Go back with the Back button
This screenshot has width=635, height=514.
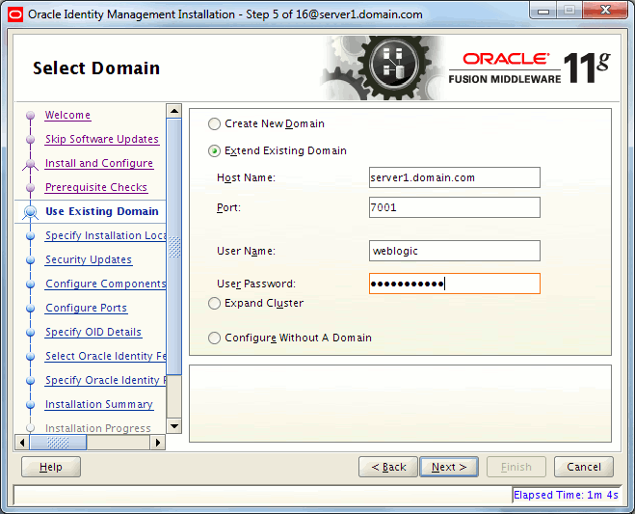click(388, 467)
